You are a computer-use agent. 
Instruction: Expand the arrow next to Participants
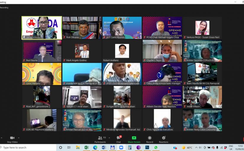[109, 138]
